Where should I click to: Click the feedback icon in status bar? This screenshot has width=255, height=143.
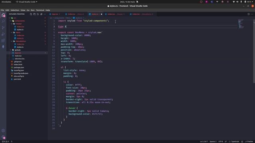pos(242,141)
